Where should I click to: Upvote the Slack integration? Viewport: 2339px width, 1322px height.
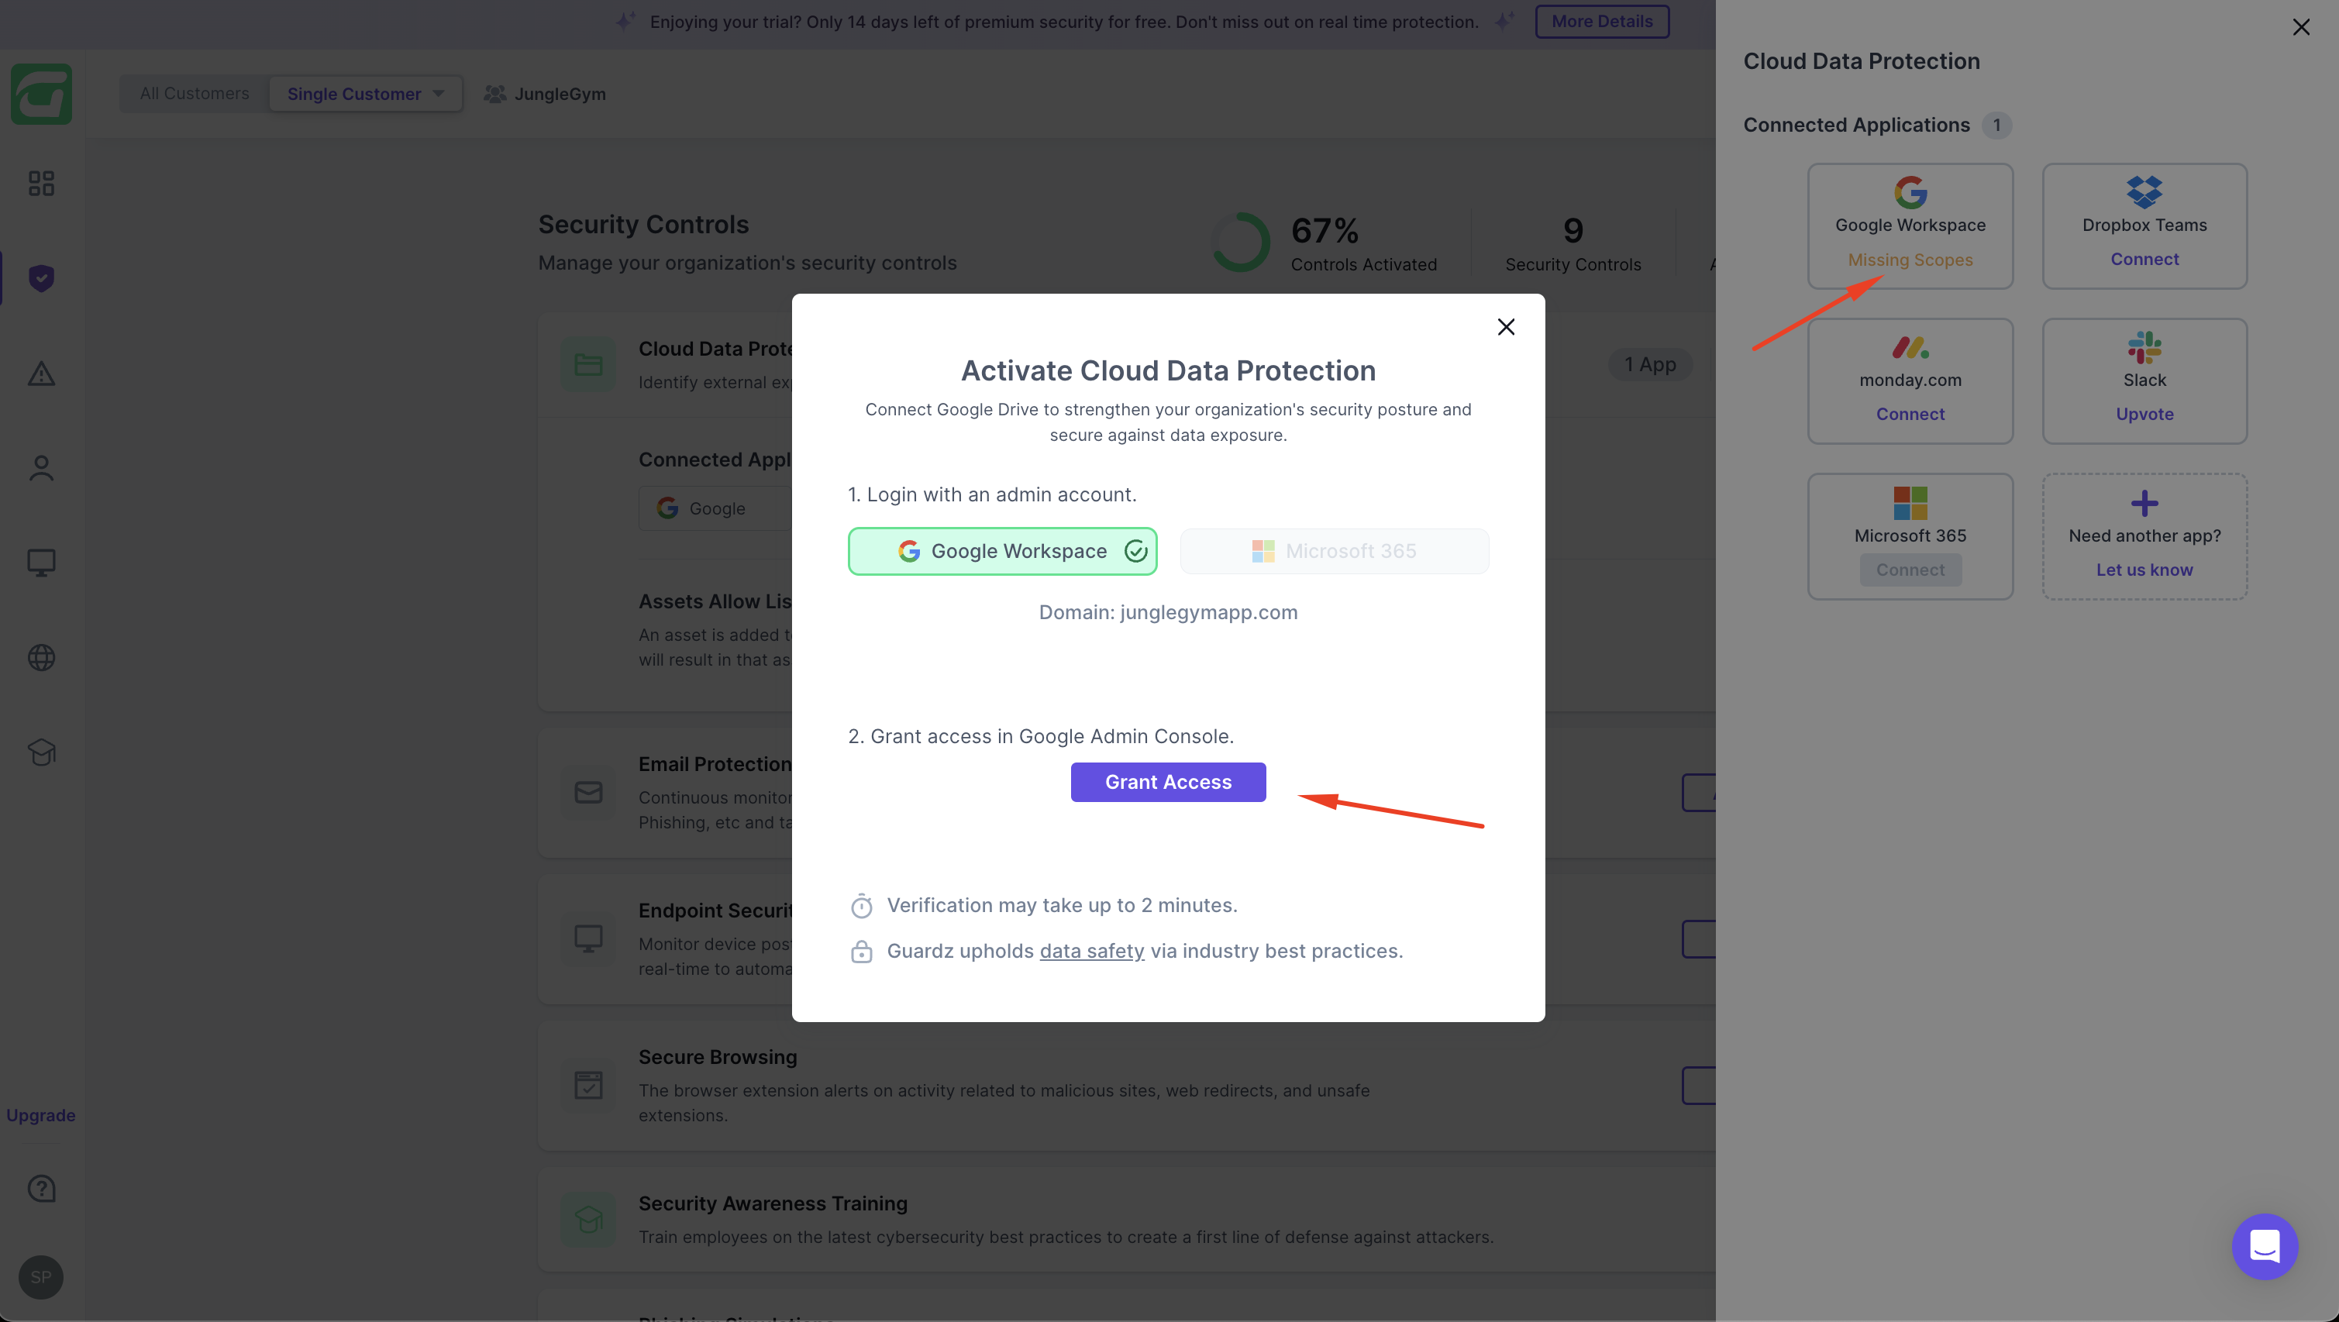(2144, 414)
